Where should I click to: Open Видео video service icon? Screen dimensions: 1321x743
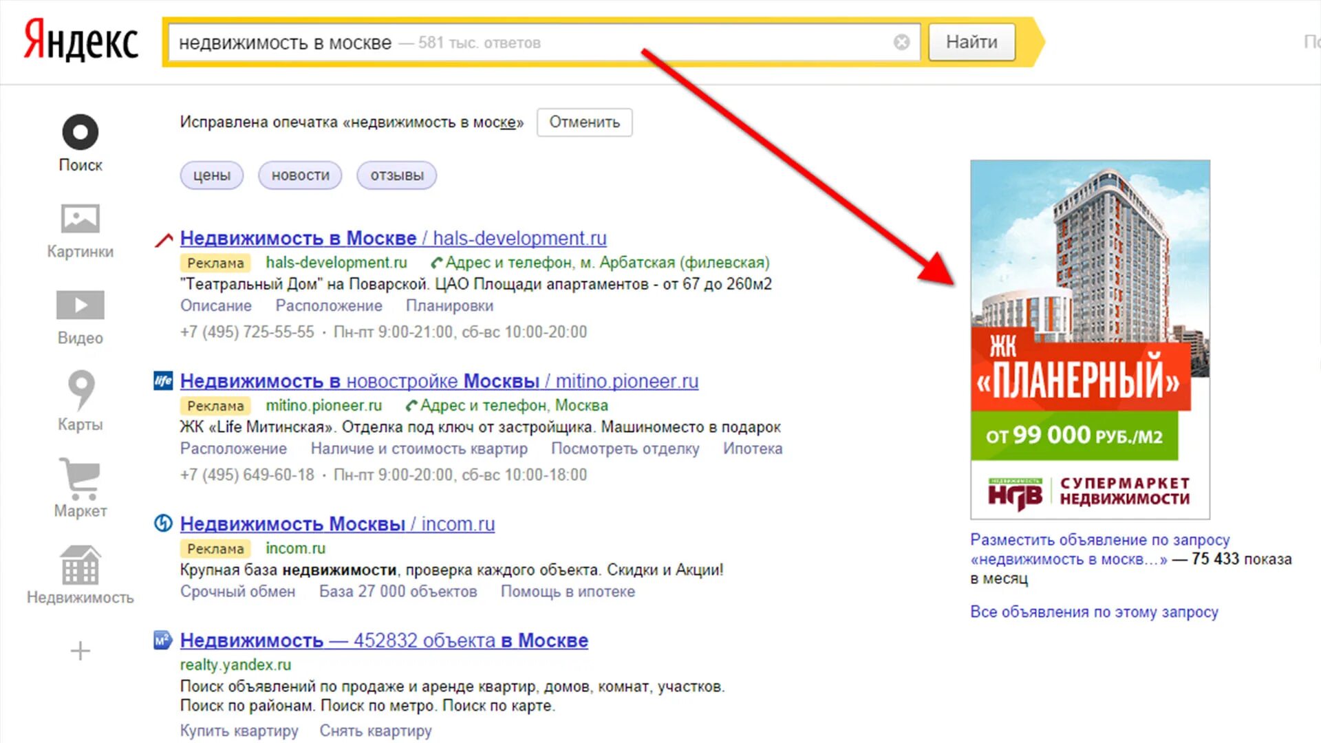click(80, 305)
